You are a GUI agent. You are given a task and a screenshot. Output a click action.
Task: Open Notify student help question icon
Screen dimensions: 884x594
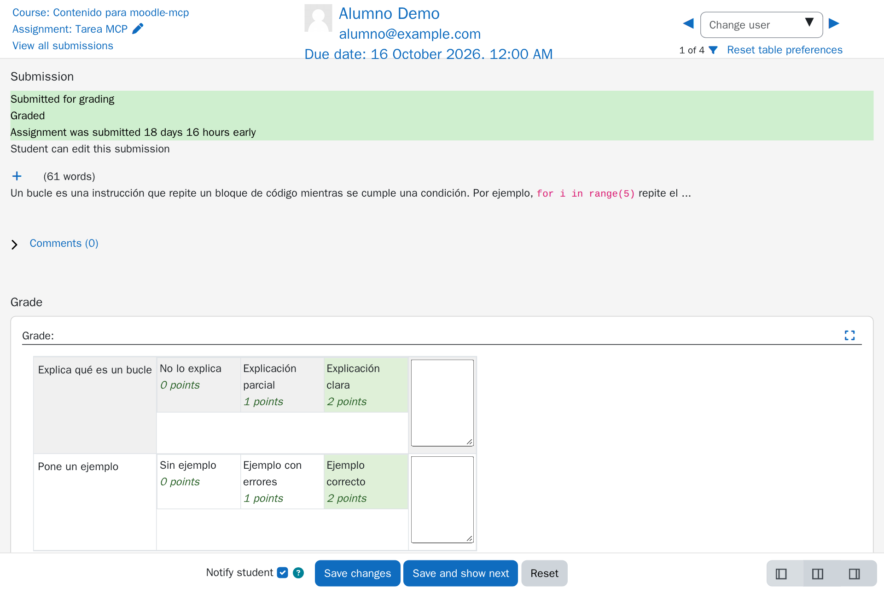pos(298,573)
